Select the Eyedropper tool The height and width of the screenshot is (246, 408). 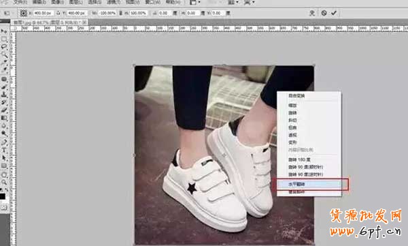point(4,70)
